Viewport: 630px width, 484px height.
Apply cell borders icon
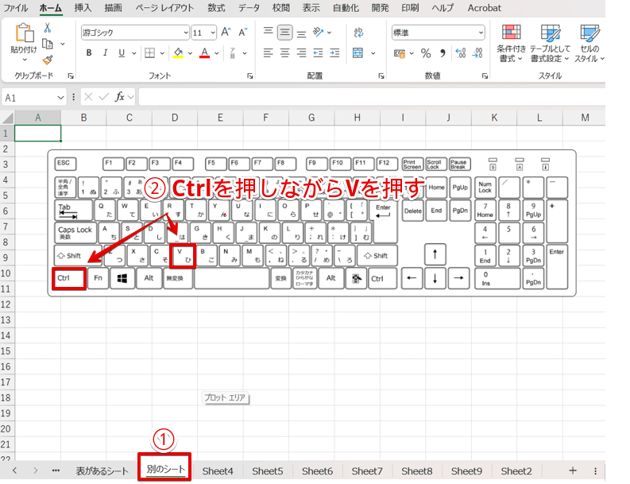[x=149, y=52]
